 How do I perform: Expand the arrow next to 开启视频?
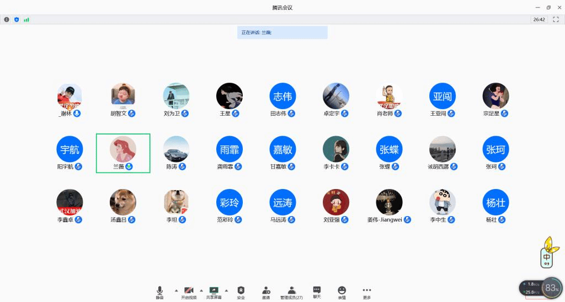(201, 290)
